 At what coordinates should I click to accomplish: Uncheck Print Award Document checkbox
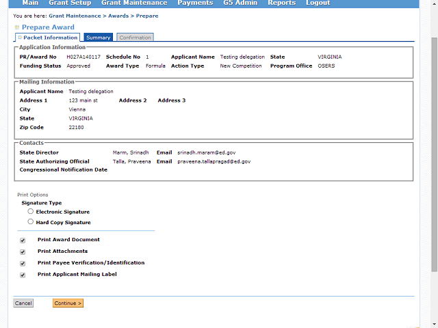pos(23,240)
